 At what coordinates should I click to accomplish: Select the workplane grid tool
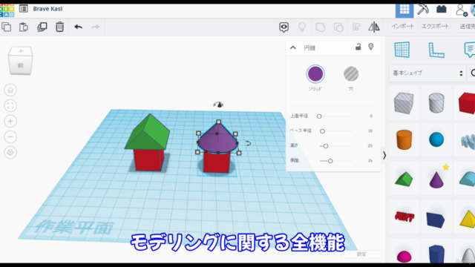pyautogui.click(x=402, y=50)
